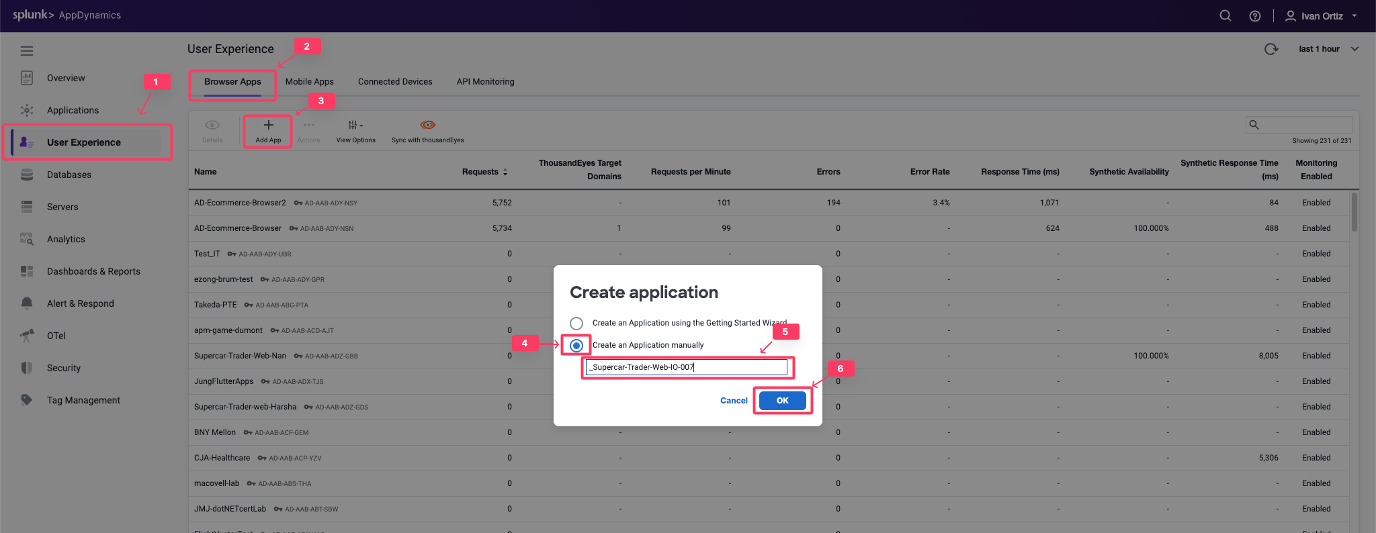Click Dashboards & Reports sidebar icon
The width and height of the screenshot is (1376, 533).
point(27,271)
